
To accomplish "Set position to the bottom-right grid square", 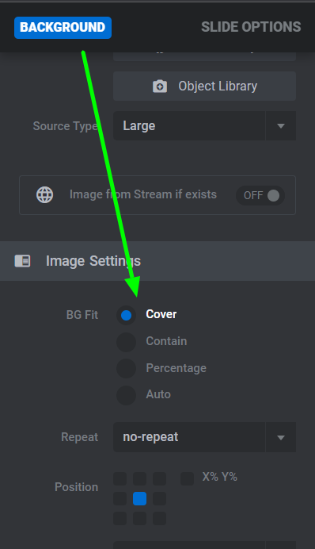I will coord(159,519).
